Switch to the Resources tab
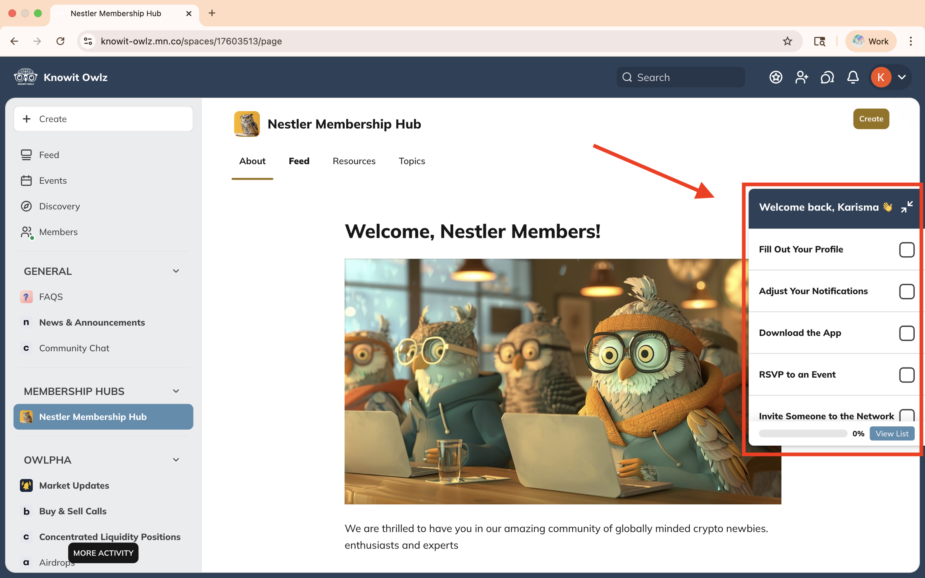Image resolution: width=925 pixels, height=578 pixels. [354, 161]
